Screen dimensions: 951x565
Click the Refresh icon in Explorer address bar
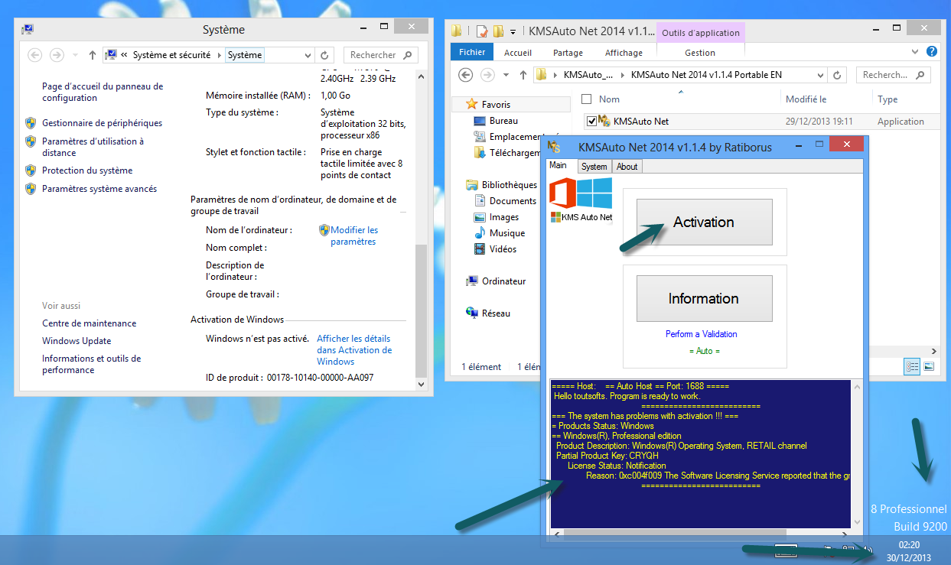(837, 75)
